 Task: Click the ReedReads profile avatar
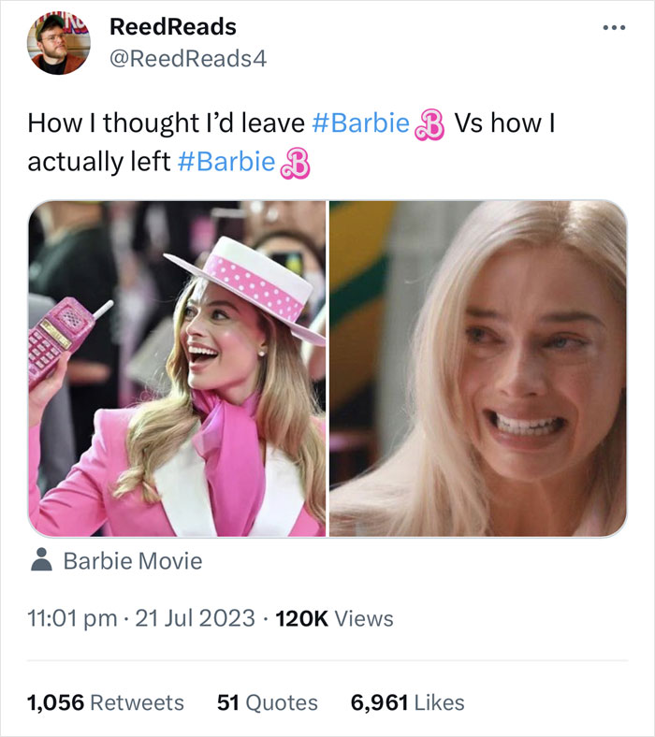[58, 44]
